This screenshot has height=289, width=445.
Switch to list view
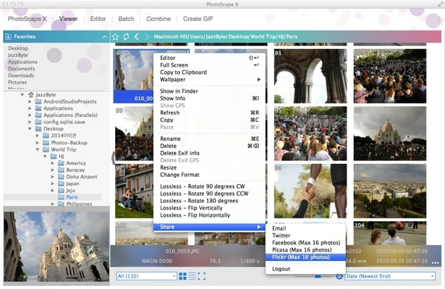coord(192,276)
